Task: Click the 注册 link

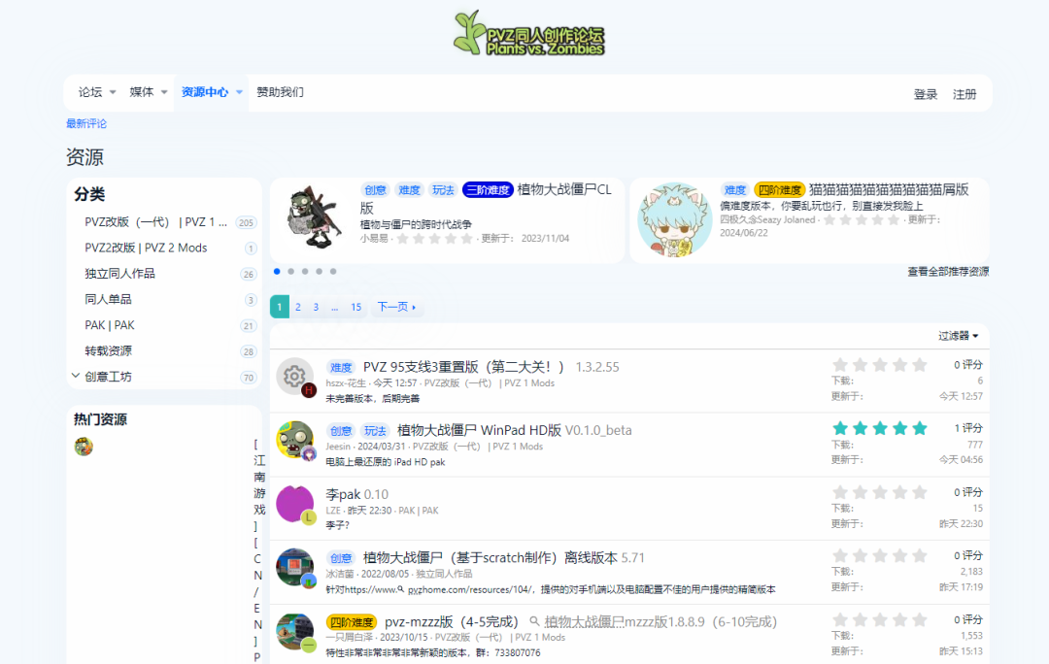Action: 964,94
